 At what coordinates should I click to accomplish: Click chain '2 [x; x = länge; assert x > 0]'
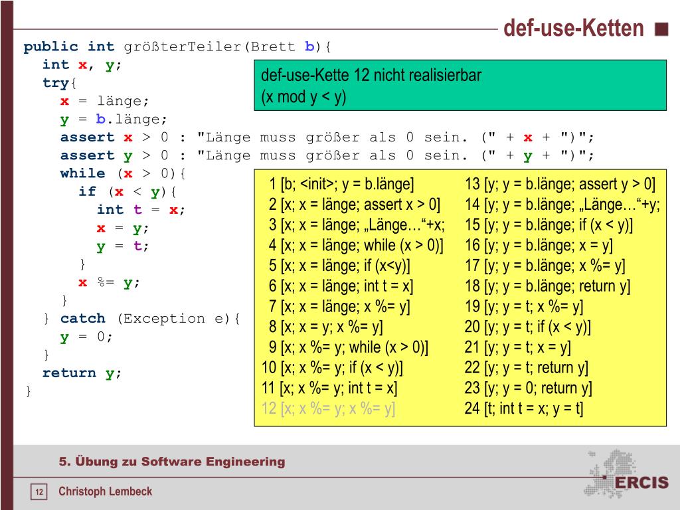(355, 205)
